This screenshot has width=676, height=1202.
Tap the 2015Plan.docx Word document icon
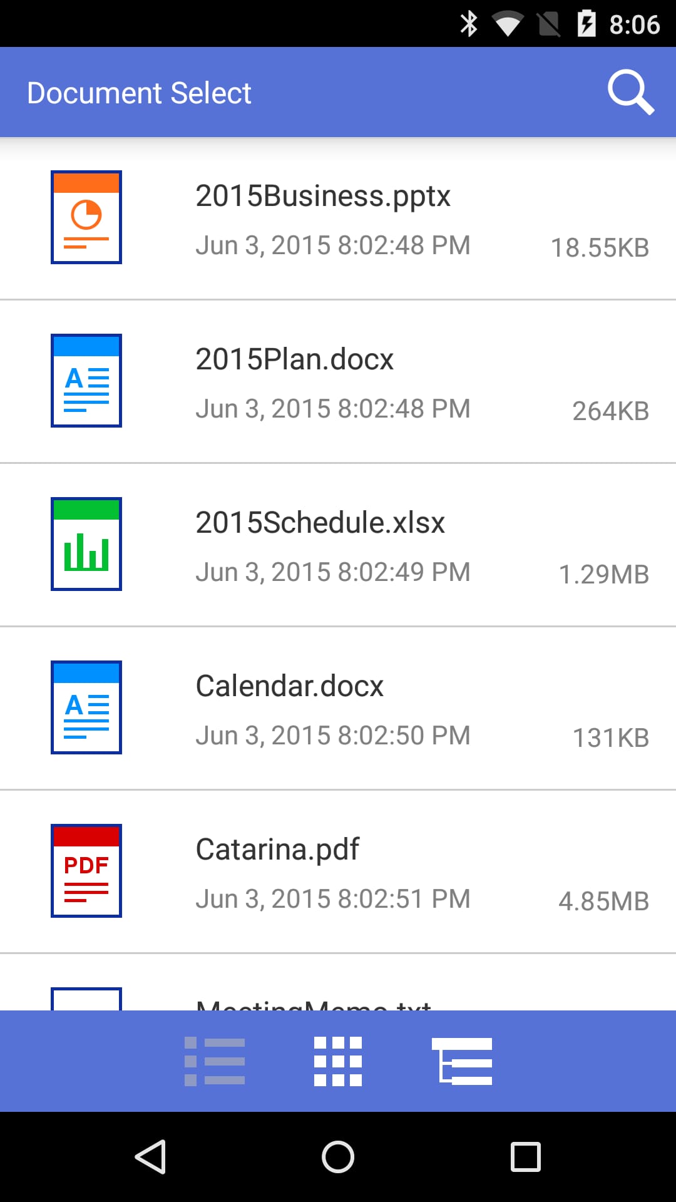(x=86, y=381)
